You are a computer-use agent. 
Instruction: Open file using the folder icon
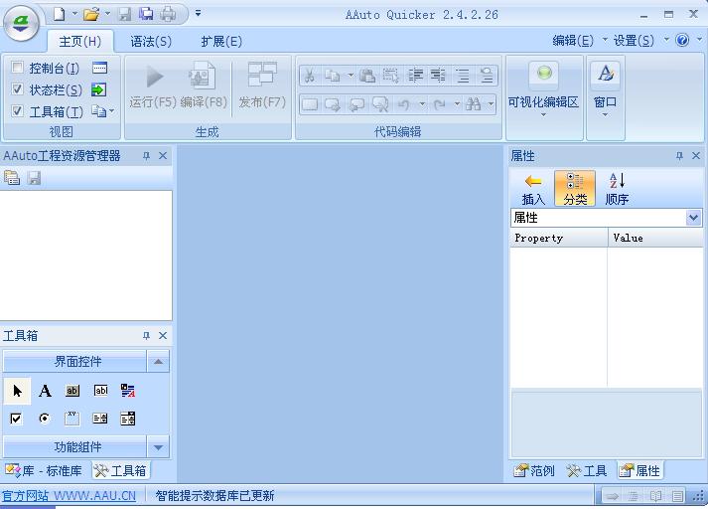[91, 15]
